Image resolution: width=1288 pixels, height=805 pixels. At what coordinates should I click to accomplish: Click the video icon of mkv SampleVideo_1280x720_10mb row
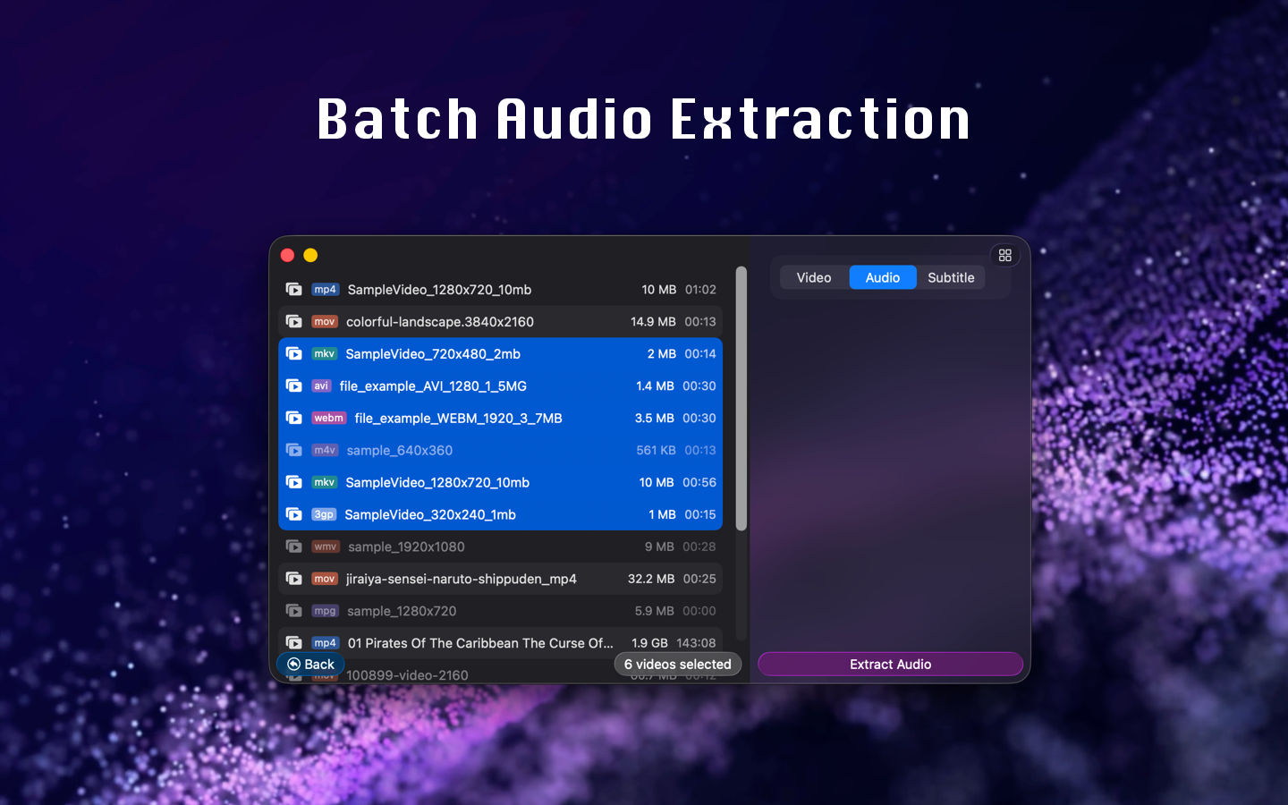click(x=293, y=482)
